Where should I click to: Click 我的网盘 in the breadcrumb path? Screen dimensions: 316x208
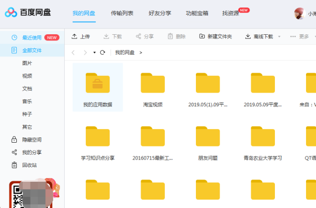[125, 53]
